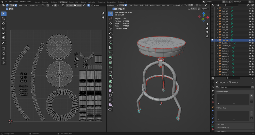Open the Mesh menu in 3D viewport
The image size is (255, 135).
point(146,5)
